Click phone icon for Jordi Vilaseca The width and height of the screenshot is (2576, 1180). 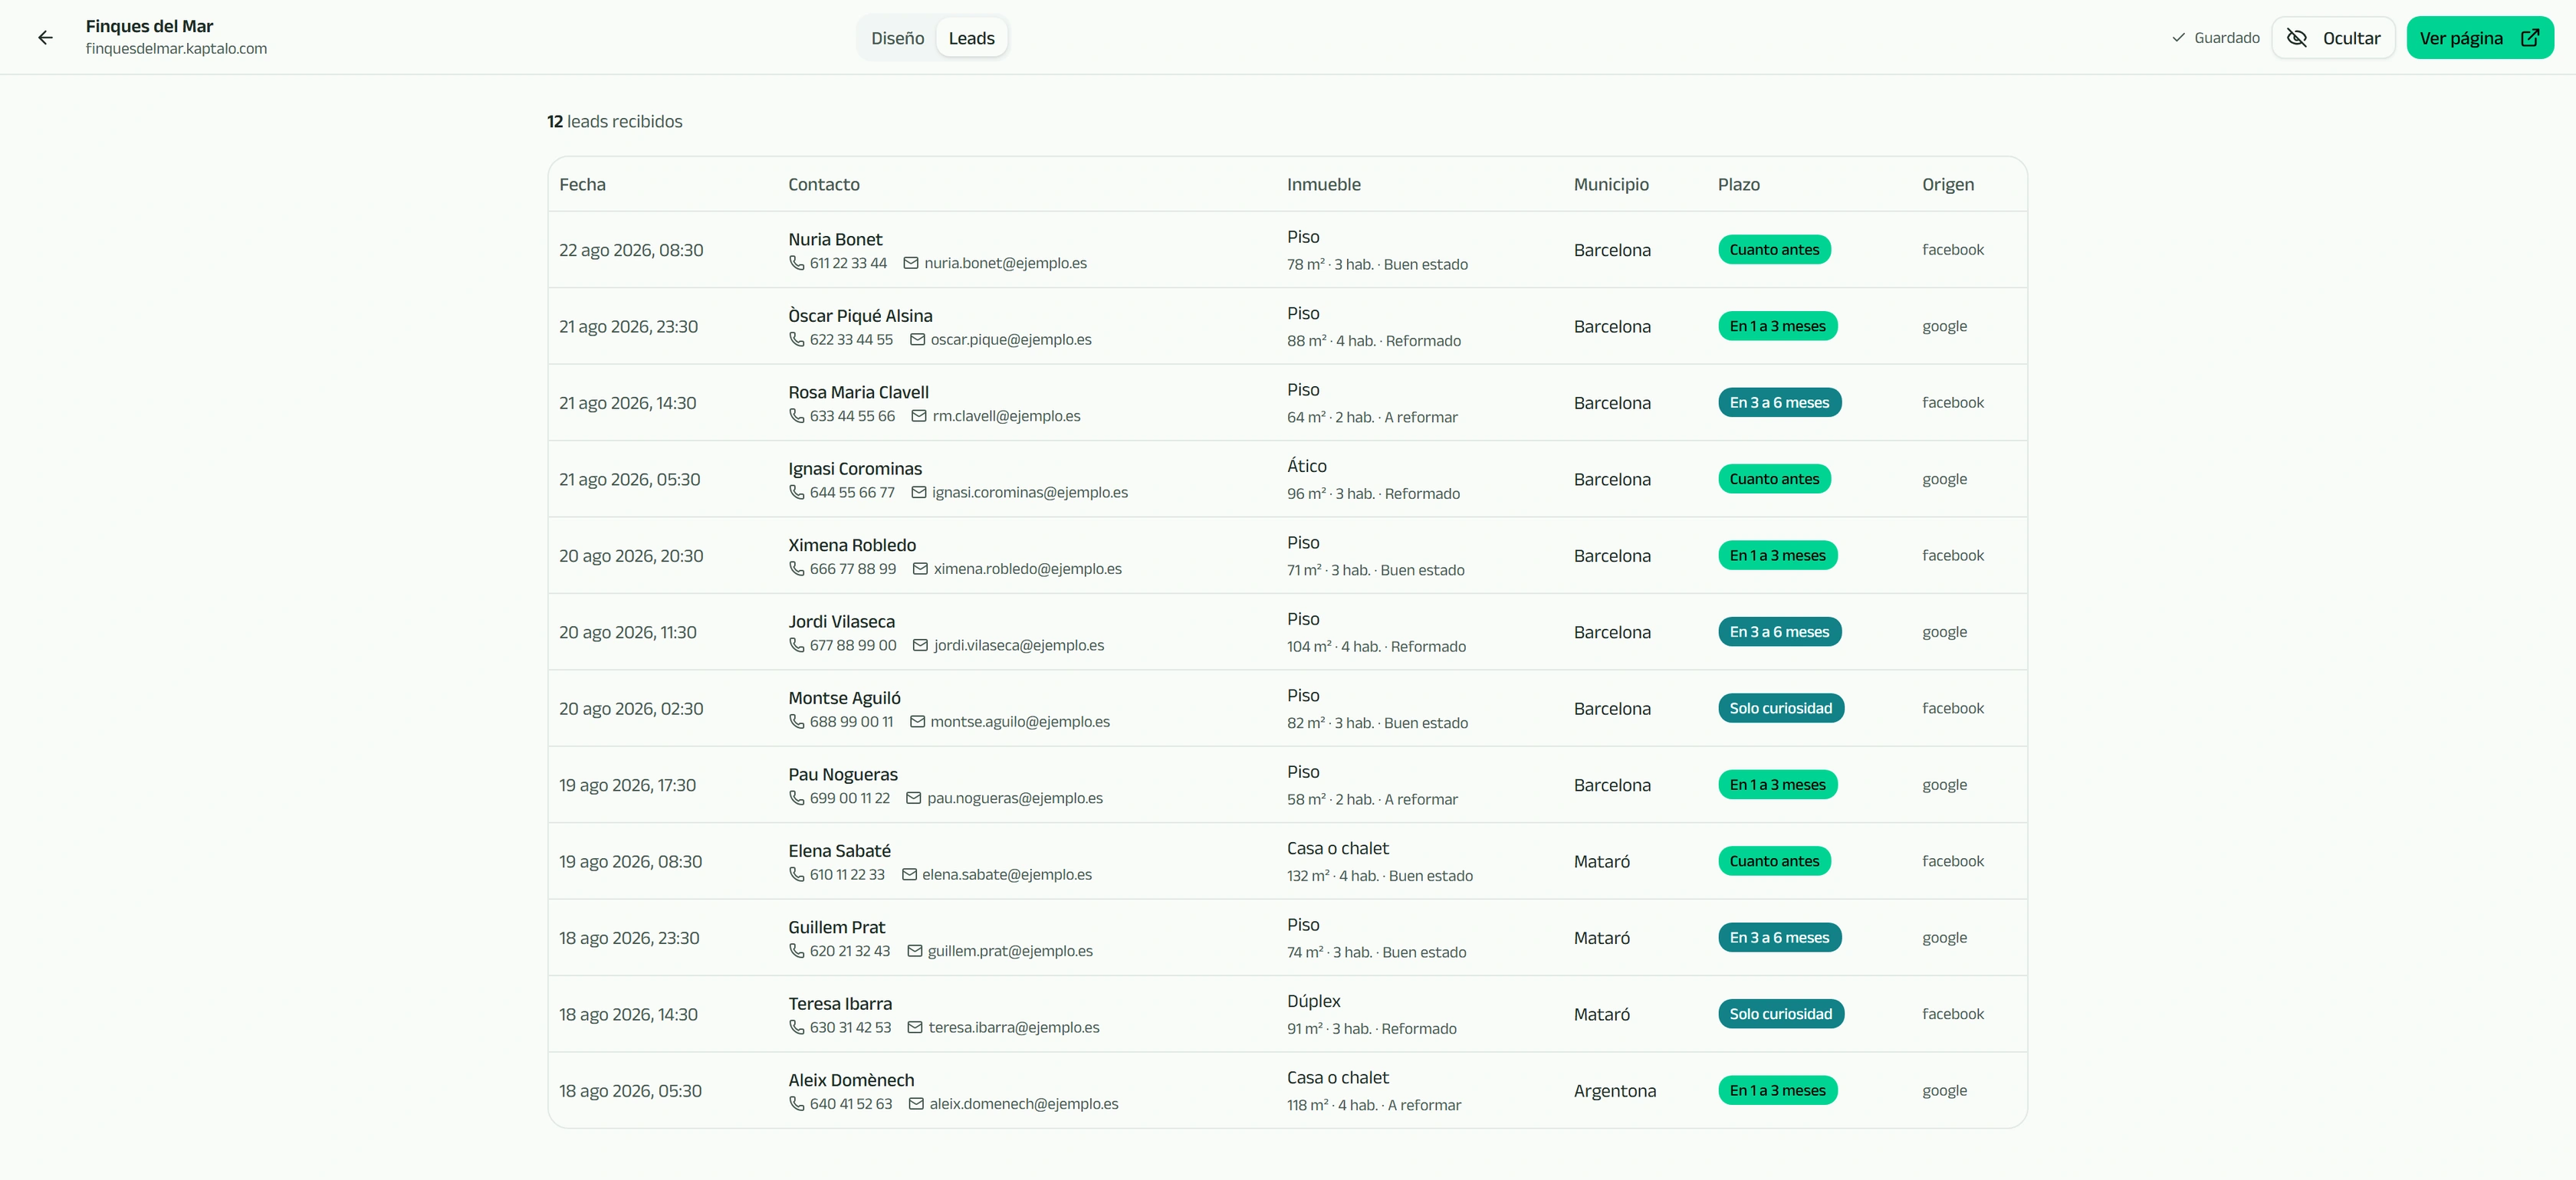click(797, 645)
